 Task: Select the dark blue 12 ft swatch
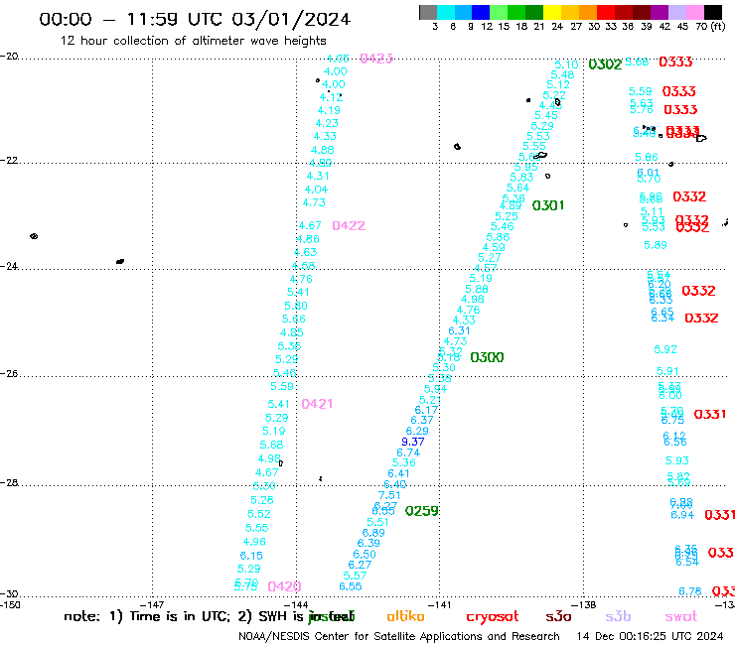[x=481, y=12]
